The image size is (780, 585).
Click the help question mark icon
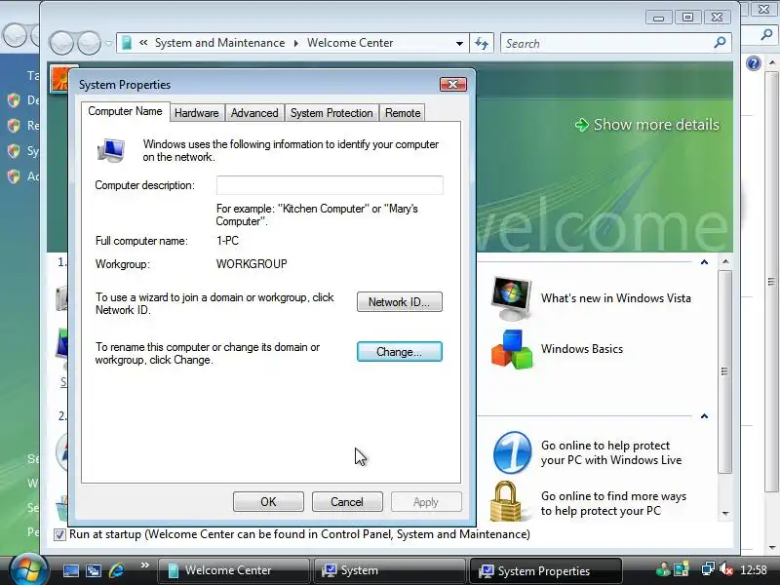[754, 63]
